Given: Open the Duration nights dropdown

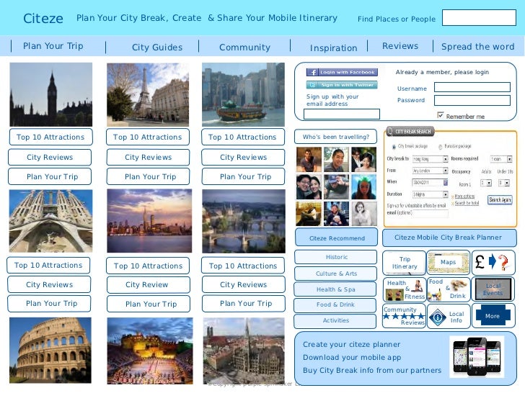Looking at the screenshot, I should pyautogui.click(x=430, y=194).
